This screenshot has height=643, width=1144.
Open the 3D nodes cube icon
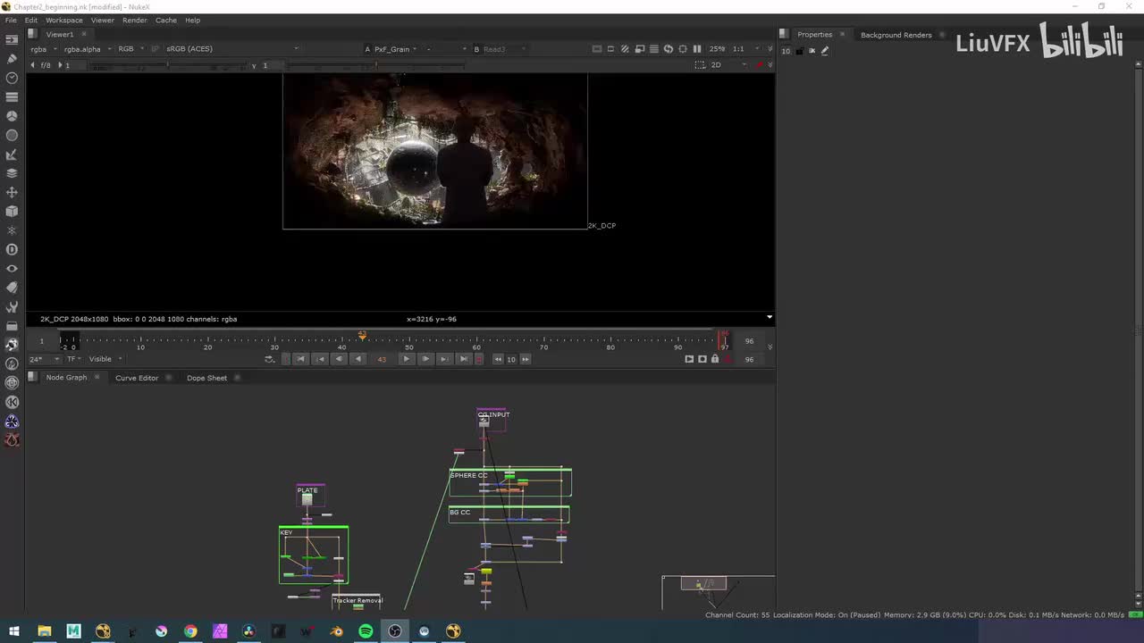click(x=12, y=212)
